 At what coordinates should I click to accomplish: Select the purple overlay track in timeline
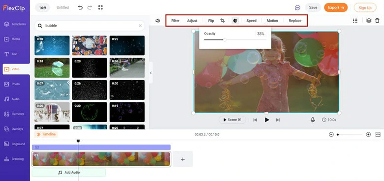tap(101, 147)
